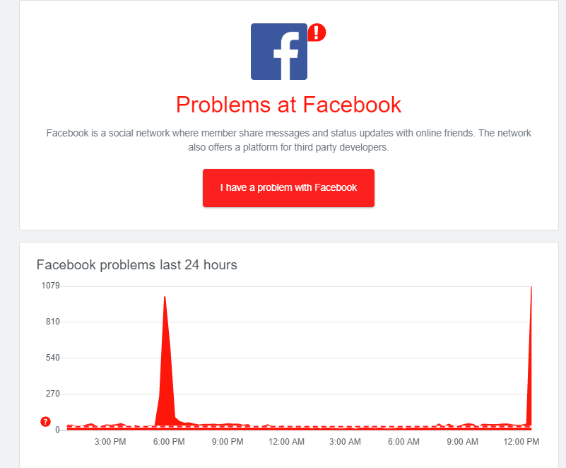Viewport: 566px width, 468px height.
Task: Select the 9:00 AM axis label
Action: 462,442
